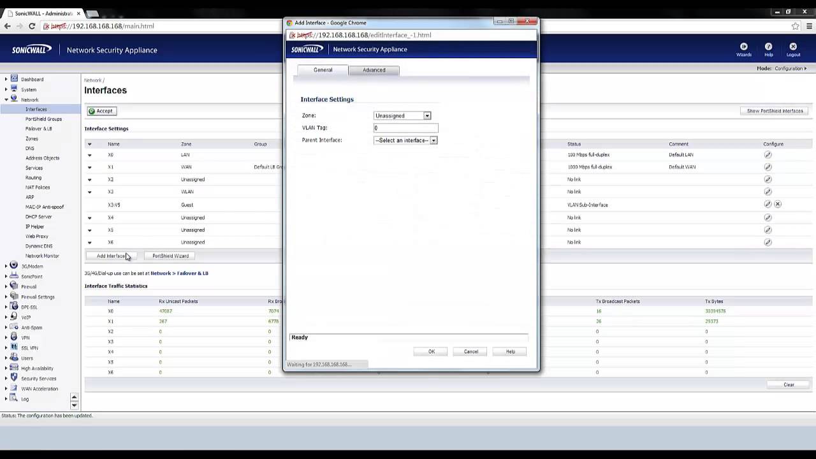Click the browser back arrow
Viewport: 816px width, 459px height.
click(x=7, y=26)
